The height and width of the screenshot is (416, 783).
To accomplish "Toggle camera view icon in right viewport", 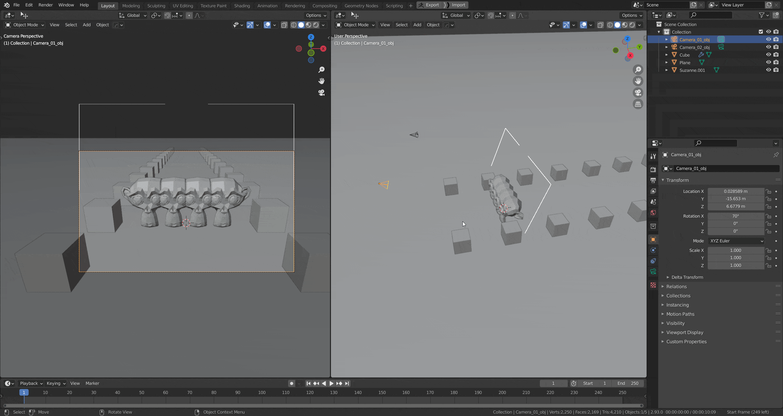I will [638, 93].
